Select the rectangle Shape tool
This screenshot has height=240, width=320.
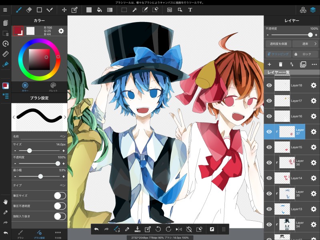39,10
